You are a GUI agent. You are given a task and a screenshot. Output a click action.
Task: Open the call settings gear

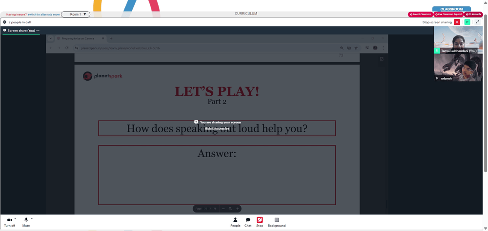pyautogui.click(x=5, y=22)
